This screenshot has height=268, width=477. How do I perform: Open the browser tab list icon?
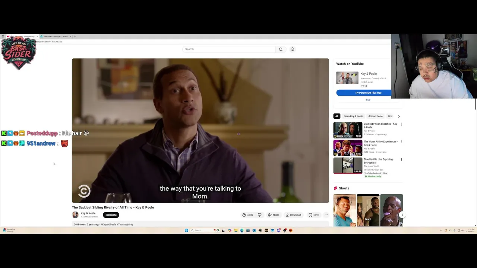pos(3,36)
